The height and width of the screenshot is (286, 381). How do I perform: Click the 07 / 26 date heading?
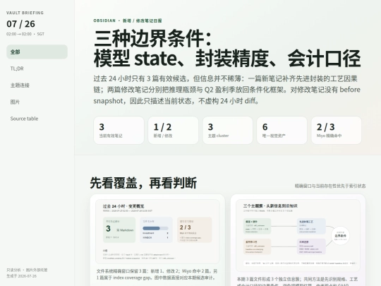click(21, 24)
